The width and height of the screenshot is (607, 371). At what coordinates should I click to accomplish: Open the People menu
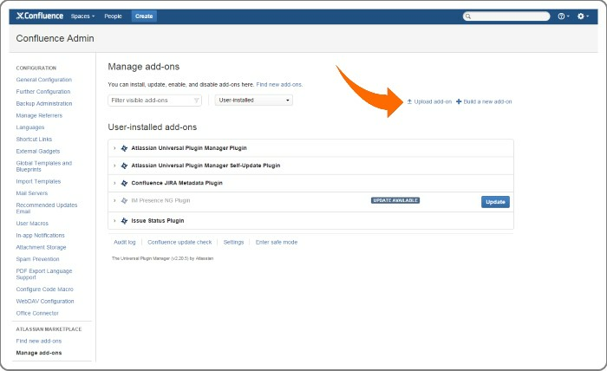pyautogui.click(x=113, y=16)
